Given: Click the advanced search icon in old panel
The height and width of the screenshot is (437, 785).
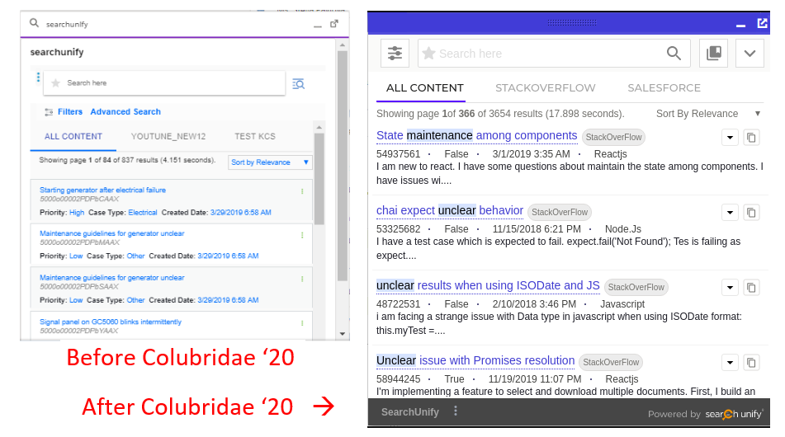Looking at the screenshot, I should pos(298,83).
